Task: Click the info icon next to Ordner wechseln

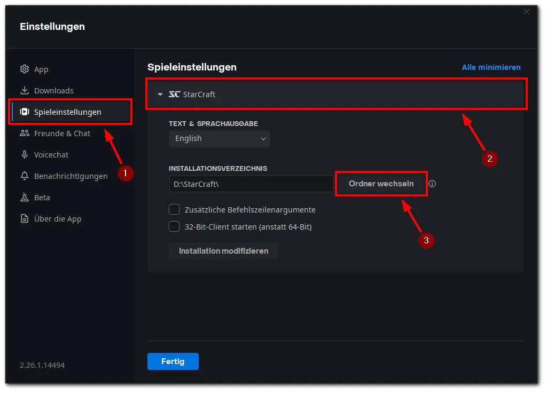Action: click(x=432, y=184)
